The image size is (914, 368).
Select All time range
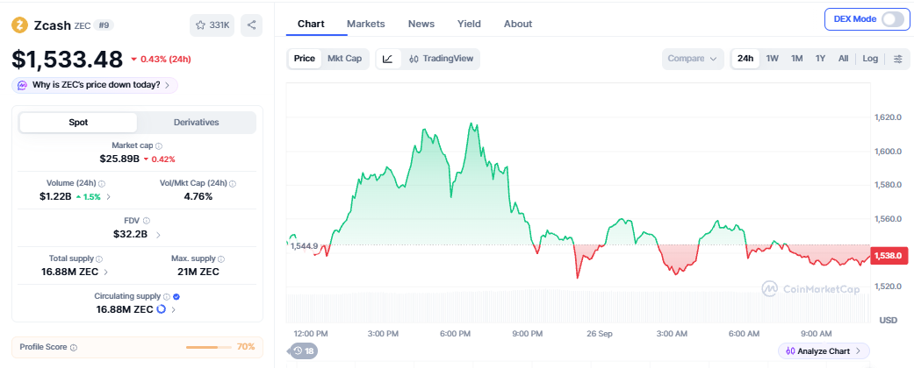point(844,59)
